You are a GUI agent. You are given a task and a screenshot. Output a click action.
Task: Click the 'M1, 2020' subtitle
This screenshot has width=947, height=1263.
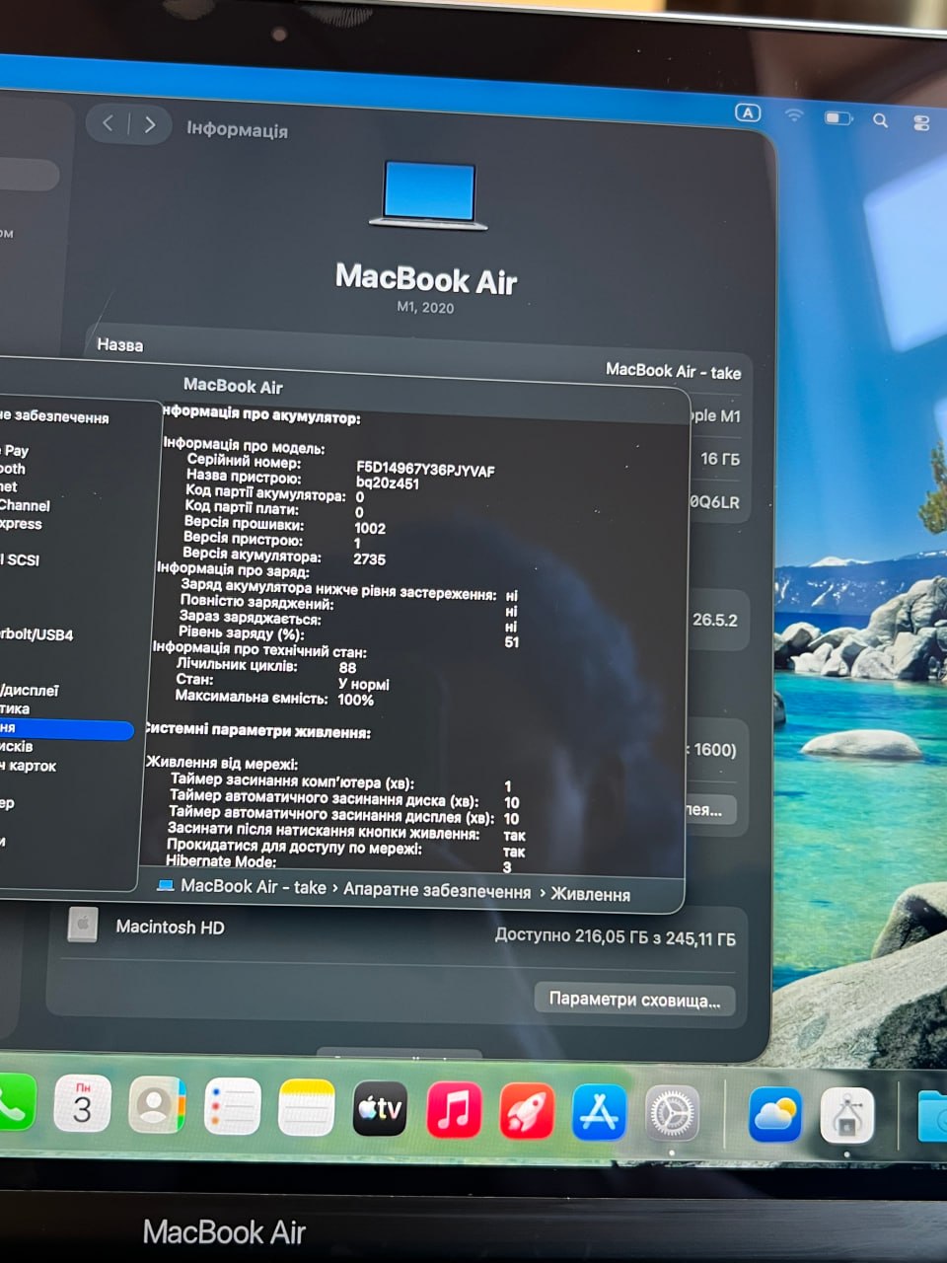(x=425, y=307)
